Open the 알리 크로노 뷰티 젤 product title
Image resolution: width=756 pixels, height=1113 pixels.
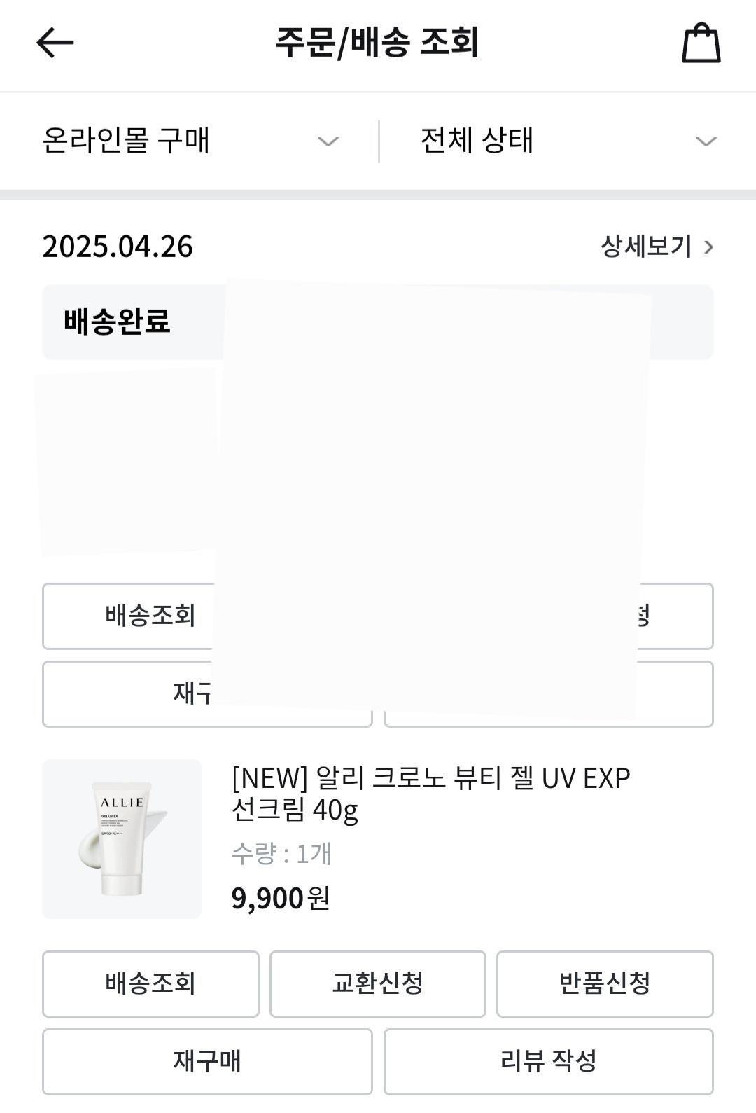click(x=430, y=794)
